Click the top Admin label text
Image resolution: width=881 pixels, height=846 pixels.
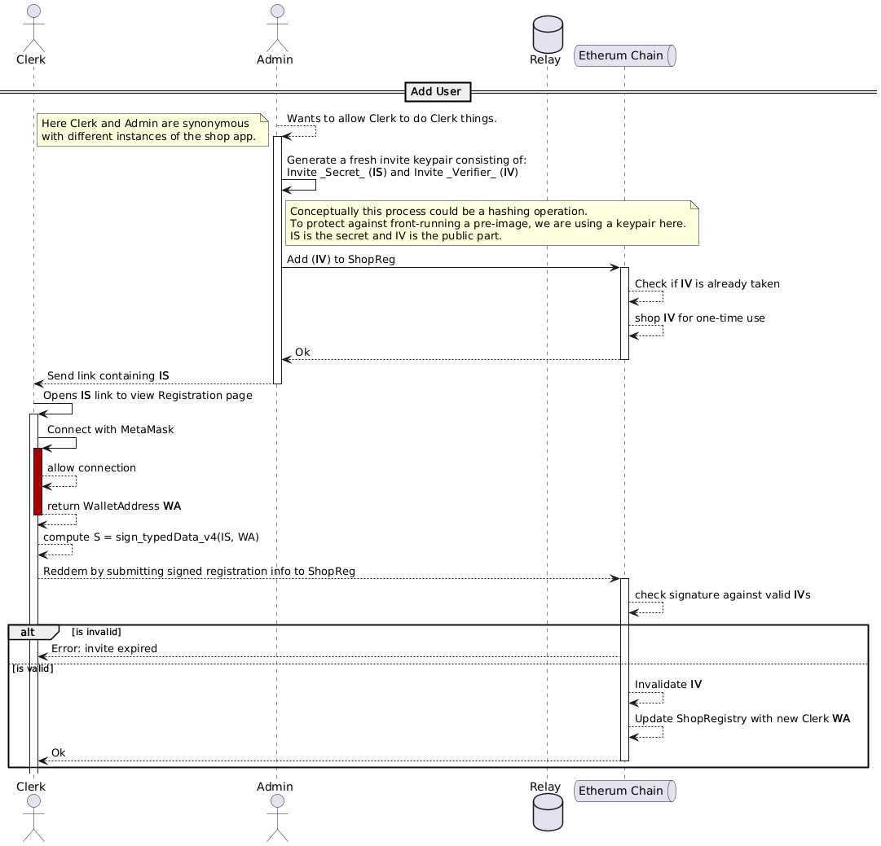click(275, 59)
